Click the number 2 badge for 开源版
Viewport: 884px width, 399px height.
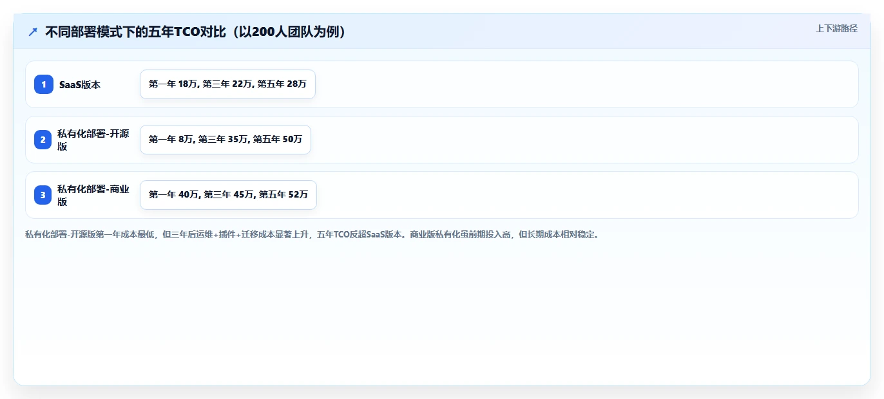tap(43, 140)
